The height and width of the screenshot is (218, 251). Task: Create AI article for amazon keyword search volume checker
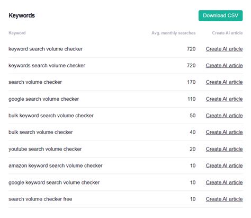224,165
